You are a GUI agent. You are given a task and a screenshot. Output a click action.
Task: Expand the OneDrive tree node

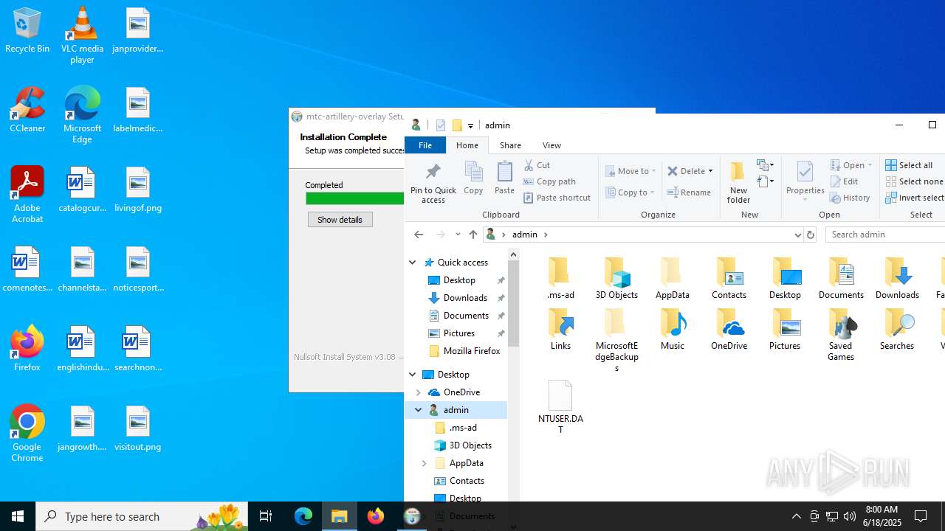click(419, 392)
